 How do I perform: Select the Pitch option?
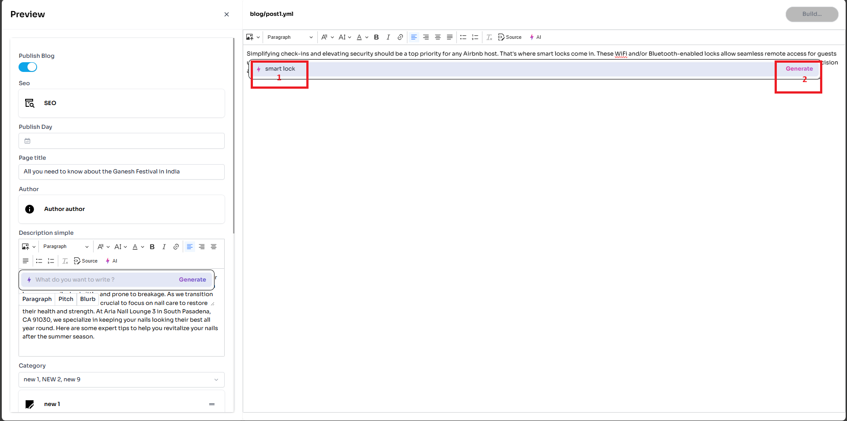[x=66, y=299]
